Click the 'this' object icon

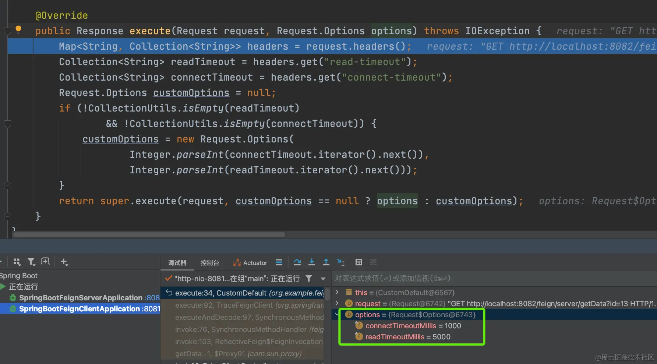coord(349,292)
